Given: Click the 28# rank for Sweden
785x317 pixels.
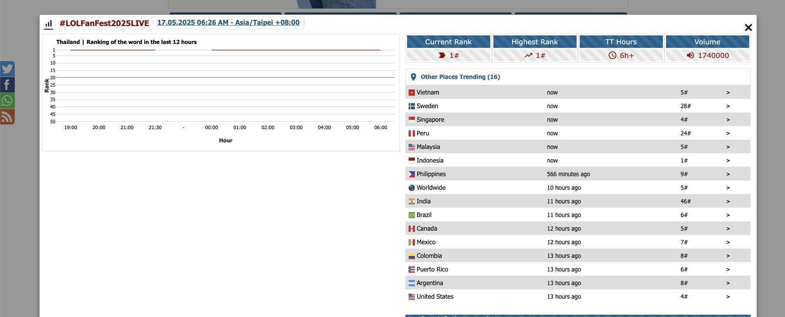Looking at the screenshot, I should (685, 106).
